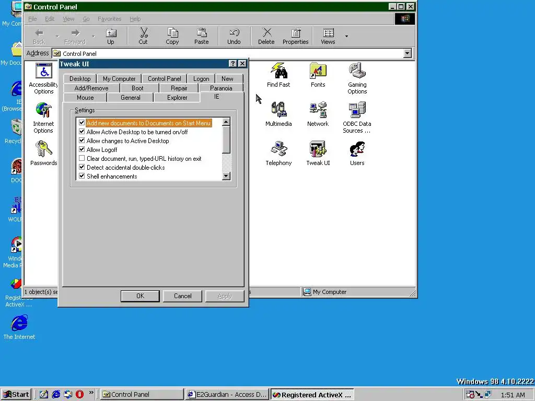Open the Find Fast applet

tap(278, 75)
